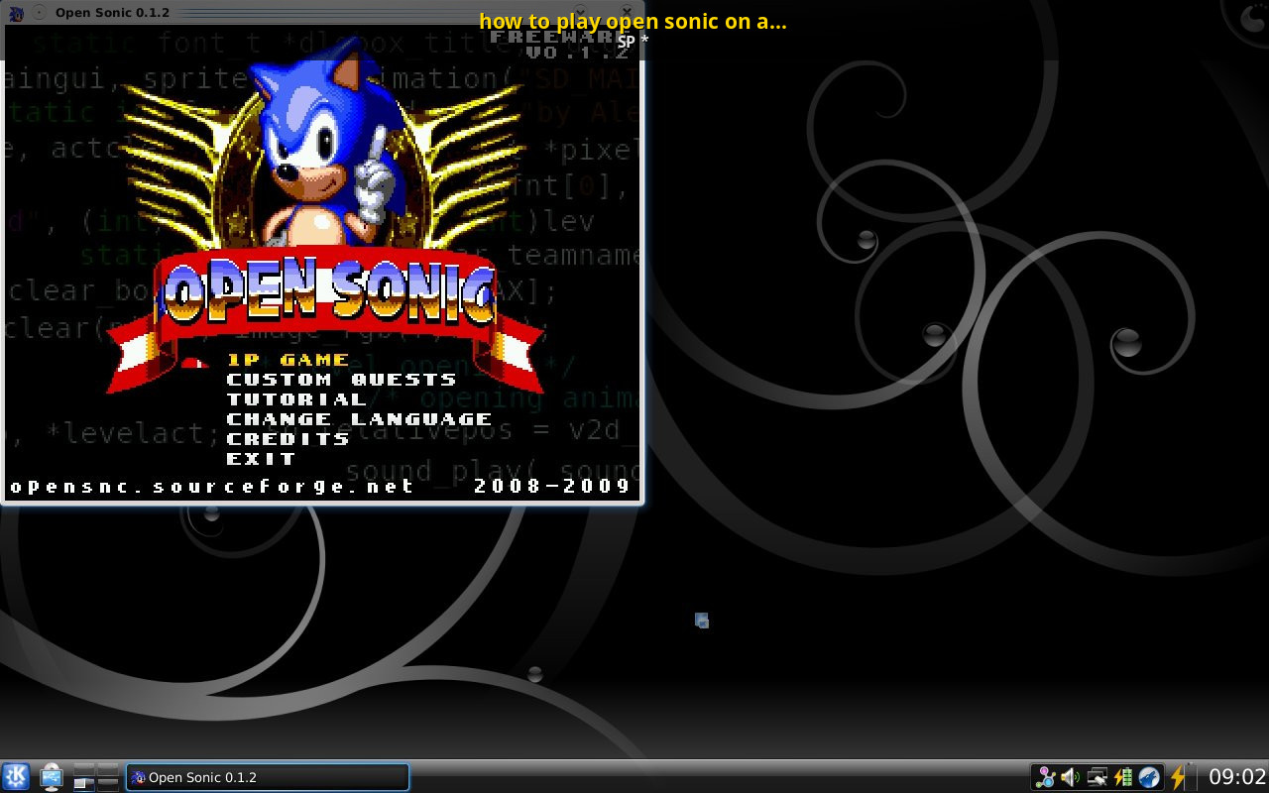
Task: Click the device notifier icon in panel
Action: coord(52,777)
